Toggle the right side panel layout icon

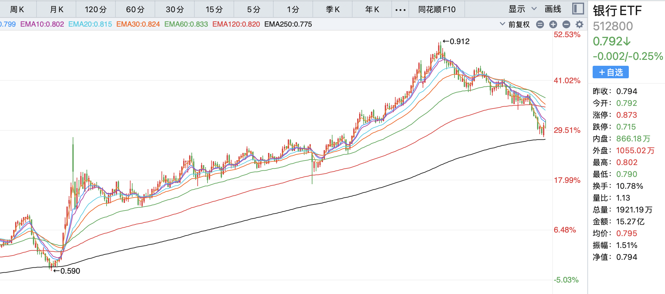pyautogui.click(x=578, y=9)
